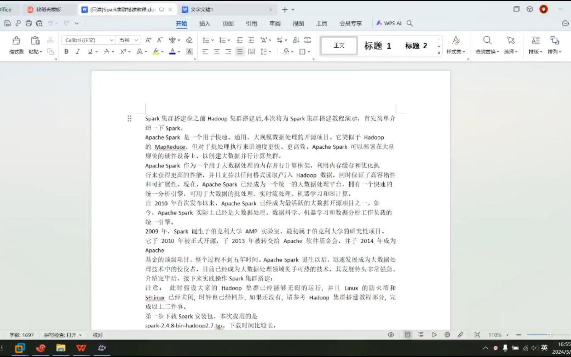Open the Page ribbon tab
The image size is (571, 357).
point(228,23)
